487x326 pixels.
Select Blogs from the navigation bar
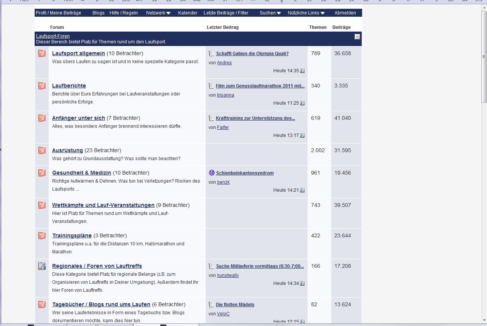tap(98, 13)
